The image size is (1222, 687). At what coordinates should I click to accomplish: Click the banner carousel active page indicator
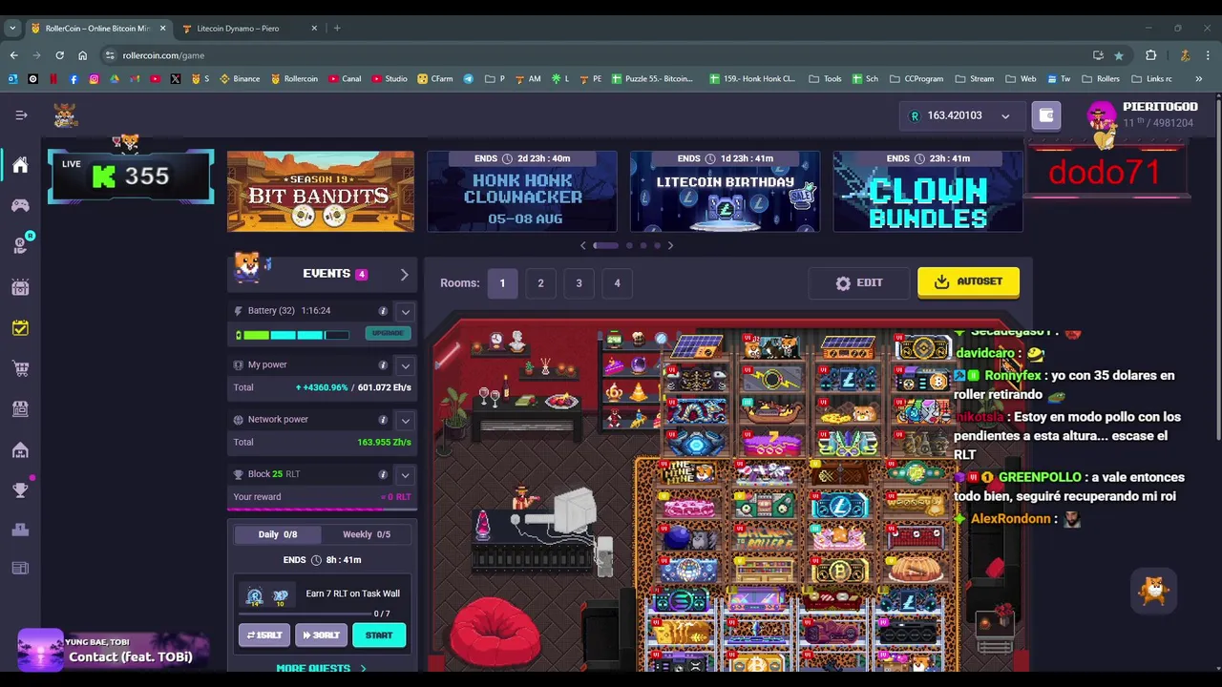tap(605, 246)
